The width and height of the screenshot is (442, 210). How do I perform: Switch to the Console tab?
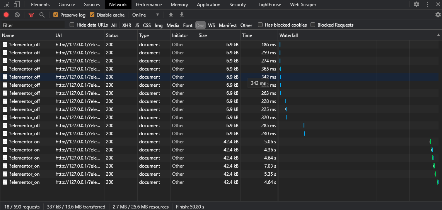pos(67,5)
